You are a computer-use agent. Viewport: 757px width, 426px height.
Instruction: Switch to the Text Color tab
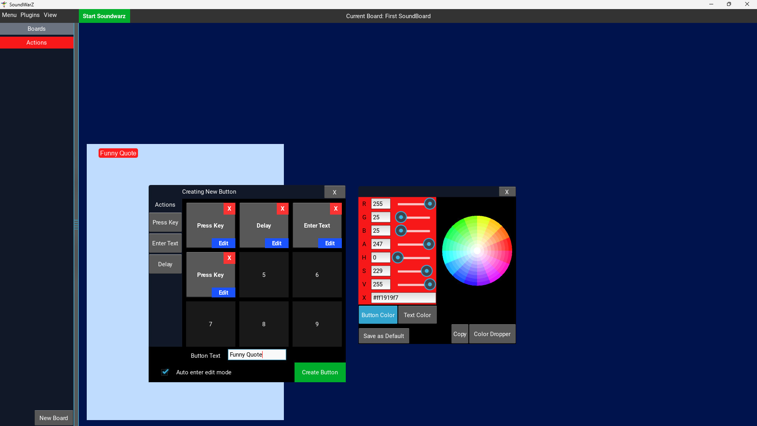[x=417, y=315]
